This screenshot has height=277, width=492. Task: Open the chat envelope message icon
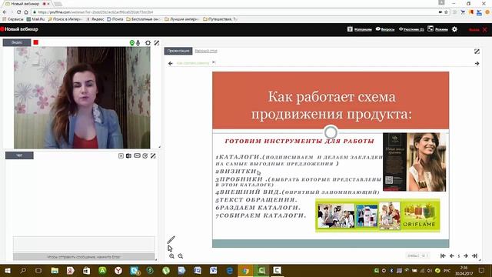pyautogui.click(x=137, y=155)
